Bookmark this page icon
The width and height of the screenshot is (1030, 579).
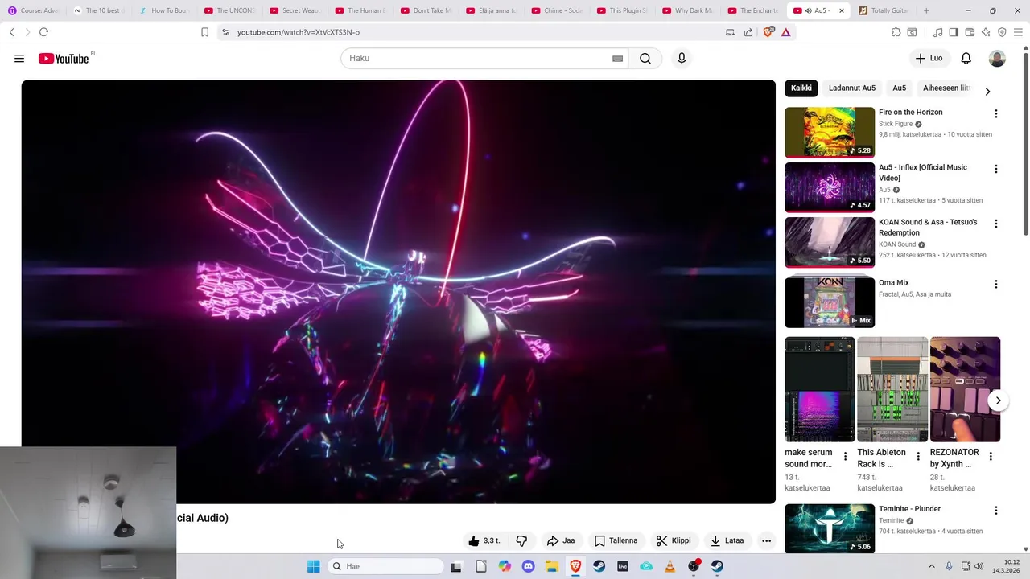coord(204,32)
